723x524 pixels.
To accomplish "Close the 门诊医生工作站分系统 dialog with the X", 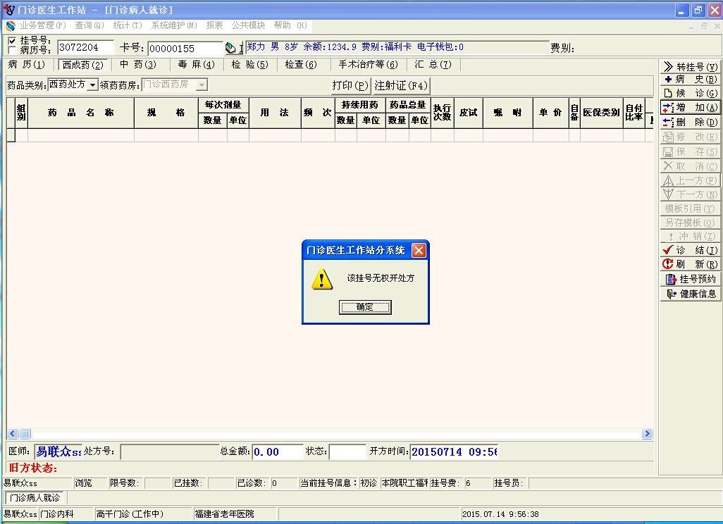I will click(x=419, y=250).
